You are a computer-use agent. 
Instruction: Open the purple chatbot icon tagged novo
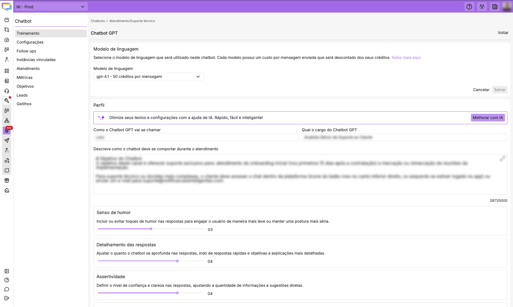click(x=7, y=130)
